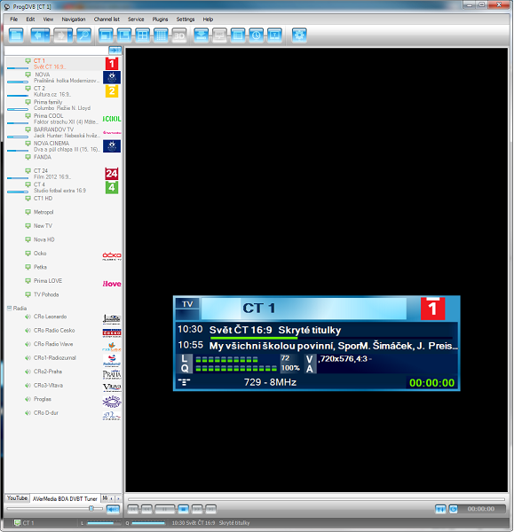Click the stop playback button
The height and width of the screenshot is (532, 514).
tap(183, 509)
